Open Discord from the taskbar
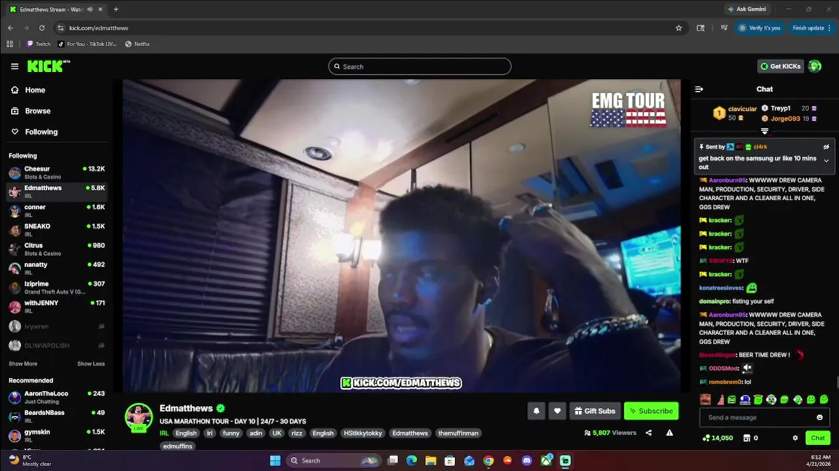 (x=527, y=461)
